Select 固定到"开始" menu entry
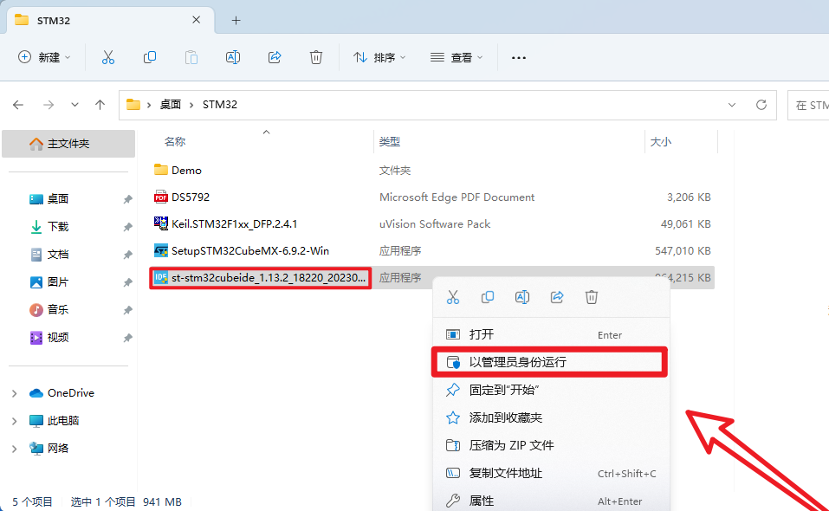Image resolution: width=829 pixels, height=511 pixels. point(551,390)
